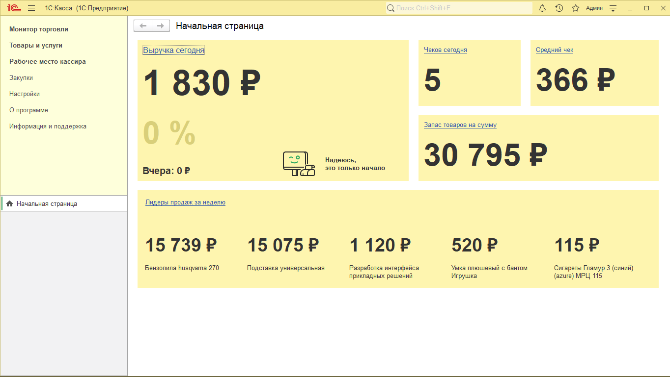The width and height of the screenshot is (670, 377).
Task: Open the Чеков сегодня link
Action: click(445, 50)
